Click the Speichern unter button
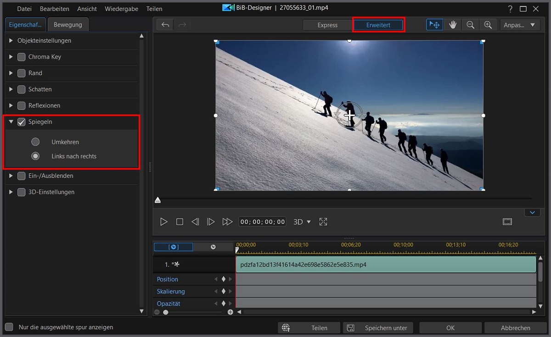 click(x=379, y=328)
